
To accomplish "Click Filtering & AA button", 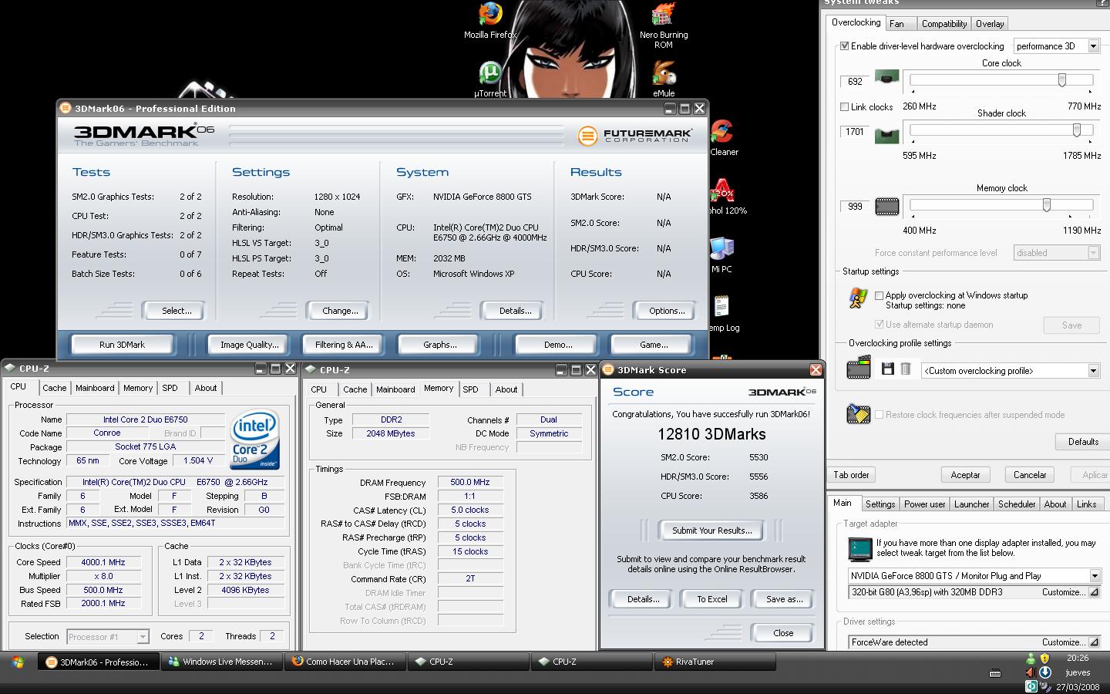I will pyautogui.click(x=344, y=345).
